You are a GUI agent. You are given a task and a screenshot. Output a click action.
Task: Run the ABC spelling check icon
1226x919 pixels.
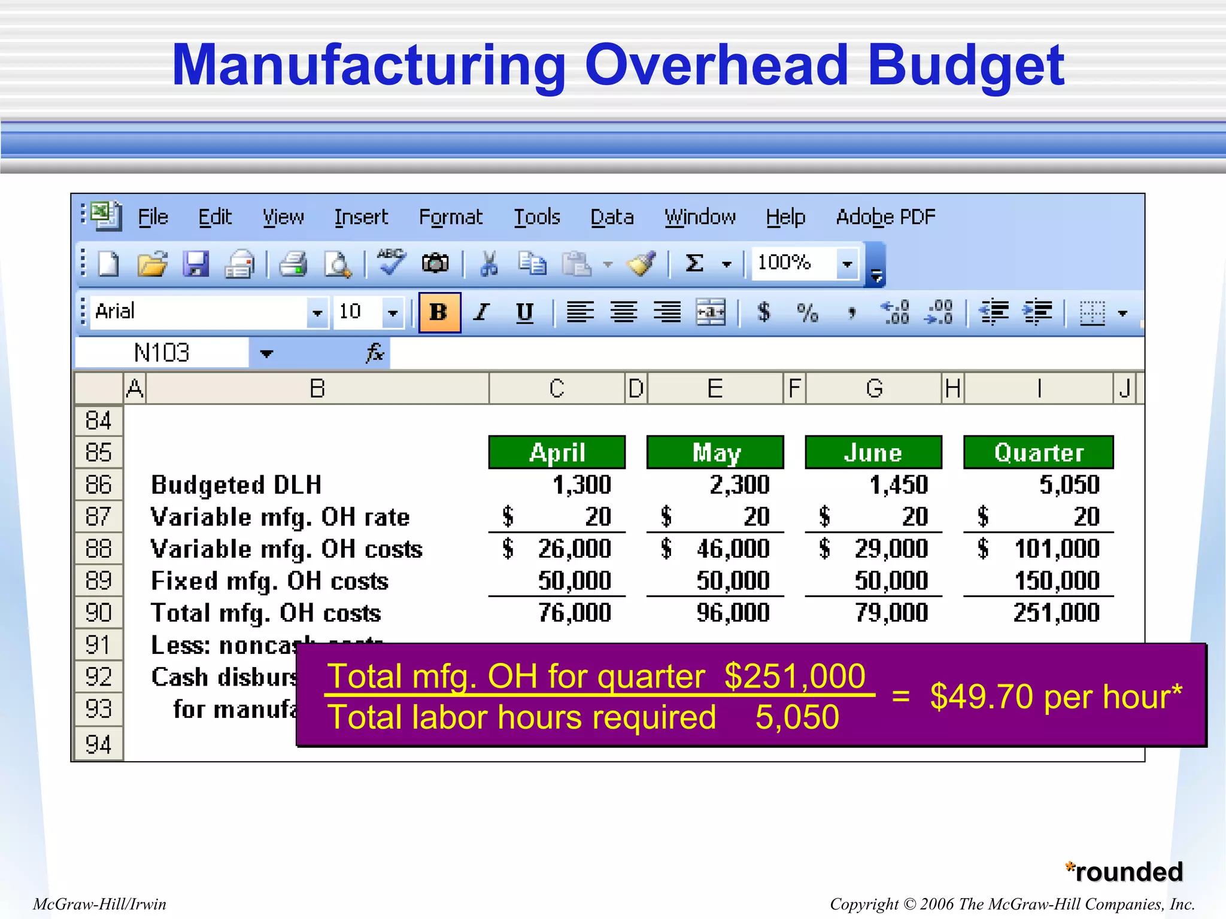tap(392, 263)
